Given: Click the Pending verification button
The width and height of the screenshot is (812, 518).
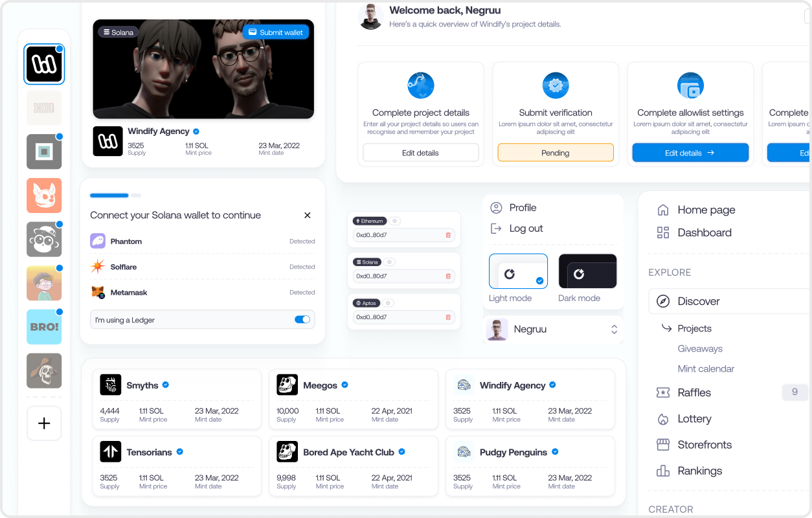Looking at the screenshot, I should [x=556, y=153].
